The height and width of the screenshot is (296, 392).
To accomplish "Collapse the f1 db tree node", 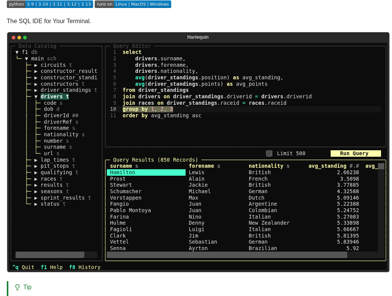I will tap(17, 52).
